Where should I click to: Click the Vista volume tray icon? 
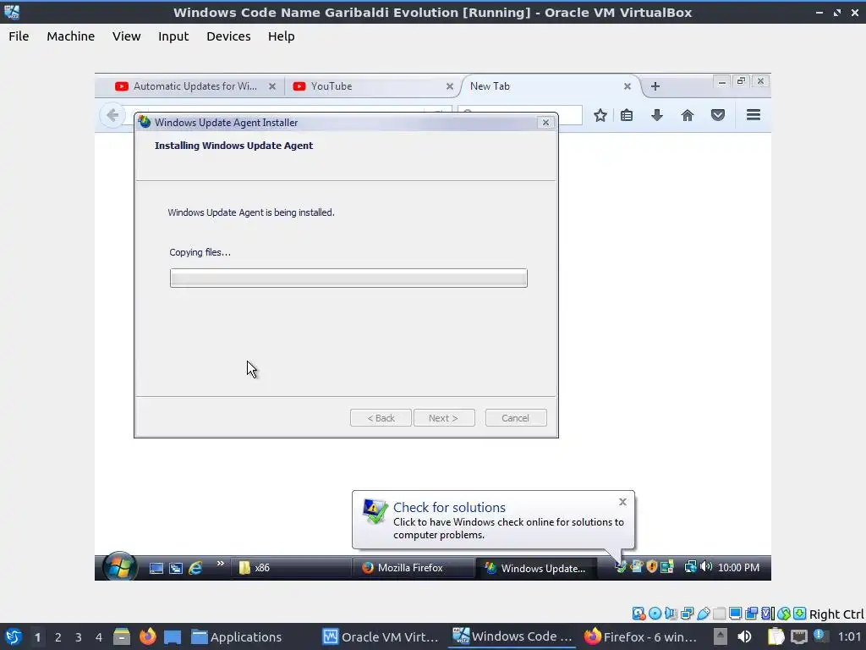[705, 567]
